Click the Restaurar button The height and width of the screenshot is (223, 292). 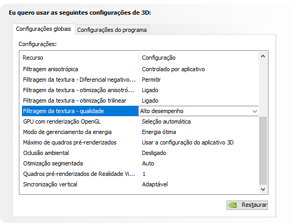pyautogui.click(x=247, y=205)
